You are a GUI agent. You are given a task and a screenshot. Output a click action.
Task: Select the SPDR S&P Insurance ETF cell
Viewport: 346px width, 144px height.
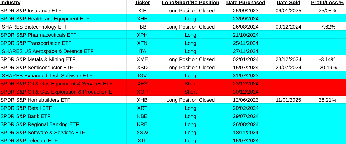coord(31,11)
